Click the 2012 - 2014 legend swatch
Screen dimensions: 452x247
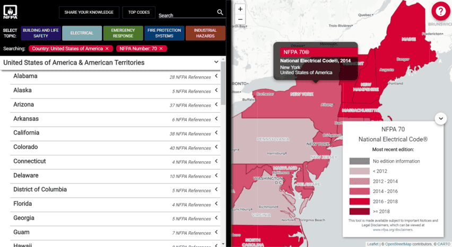[x=359, y=181]
